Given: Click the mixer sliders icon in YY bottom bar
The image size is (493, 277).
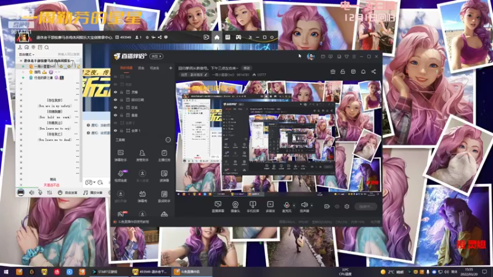Looking at the screenshot, I should point(49,192).
